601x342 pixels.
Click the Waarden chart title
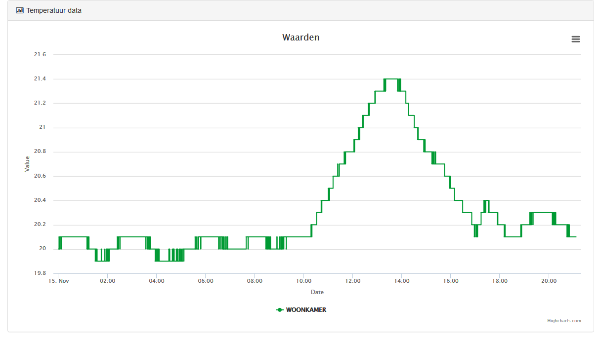tap(300, 38)
